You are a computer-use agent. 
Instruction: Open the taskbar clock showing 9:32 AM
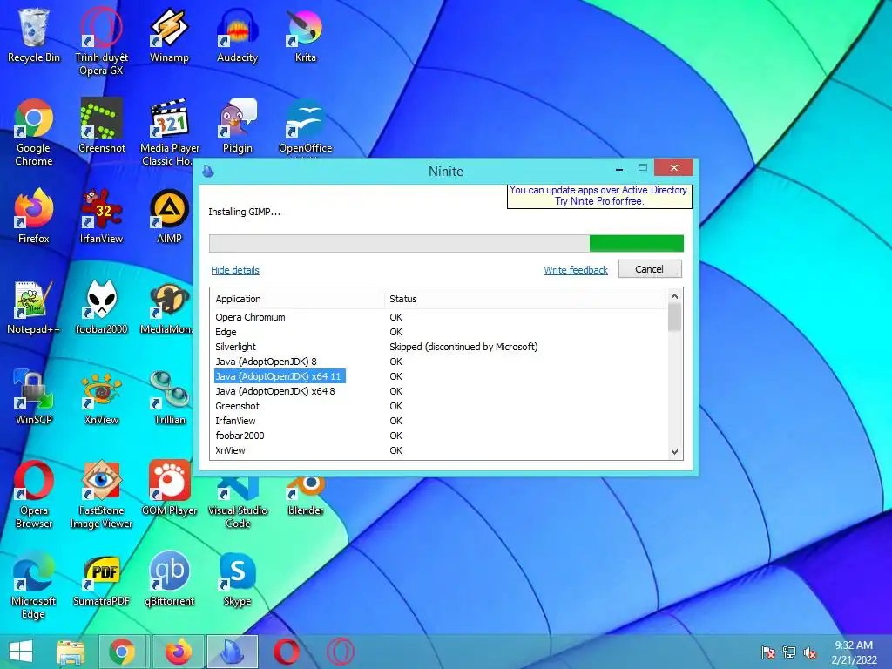854,652
